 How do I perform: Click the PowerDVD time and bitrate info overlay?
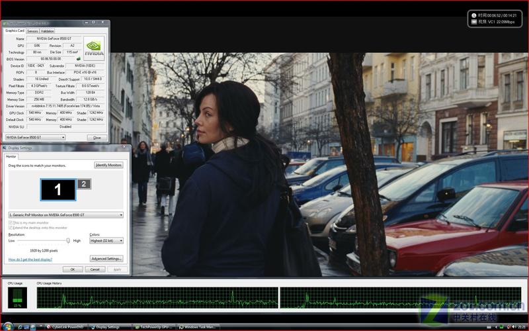[495, 19]
